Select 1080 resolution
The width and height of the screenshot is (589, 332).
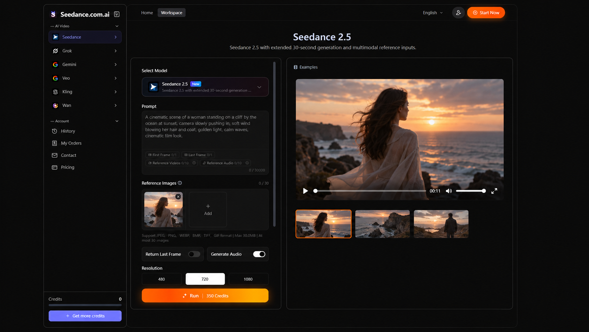[248, 279]
